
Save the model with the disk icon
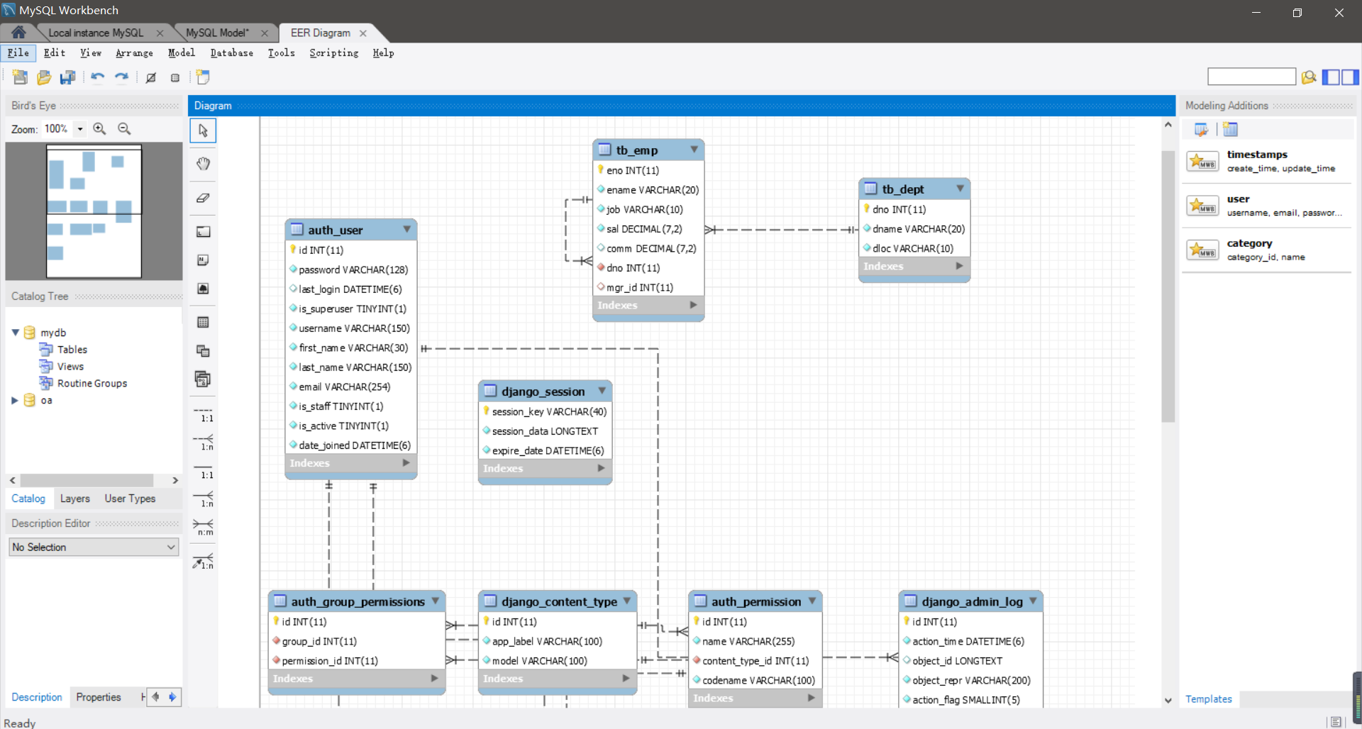(x=67, y=77)
